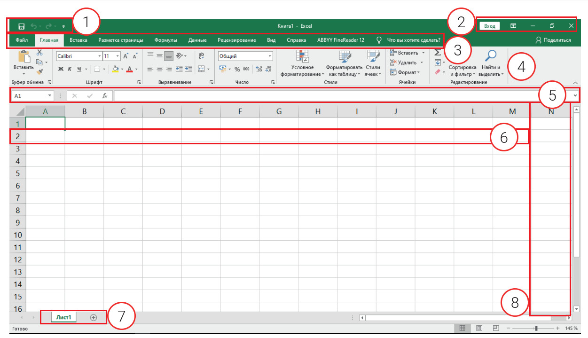The image size is (588, 338).
Task: Apply the 000 thousands separator style
Action: click(x=246, y=69)
